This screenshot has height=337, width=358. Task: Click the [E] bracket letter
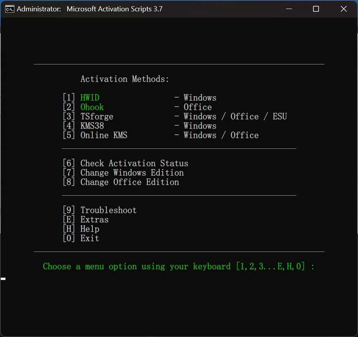[x=69, y=219]
